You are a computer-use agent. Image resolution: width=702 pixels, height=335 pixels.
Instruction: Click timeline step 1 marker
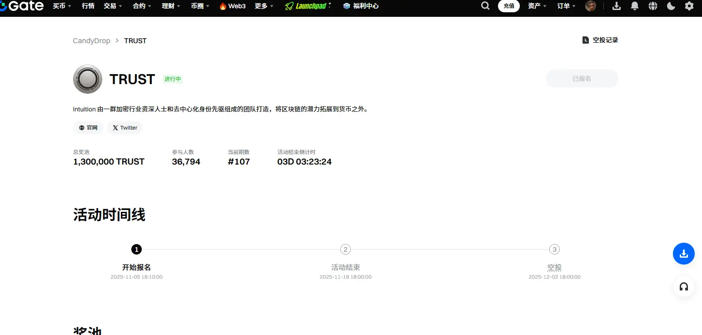(x=136, y=249)
